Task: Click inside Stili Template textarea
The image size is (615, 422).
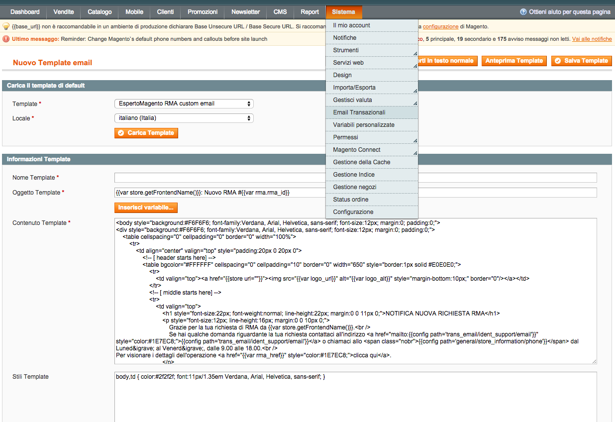Action: point(356,397)
